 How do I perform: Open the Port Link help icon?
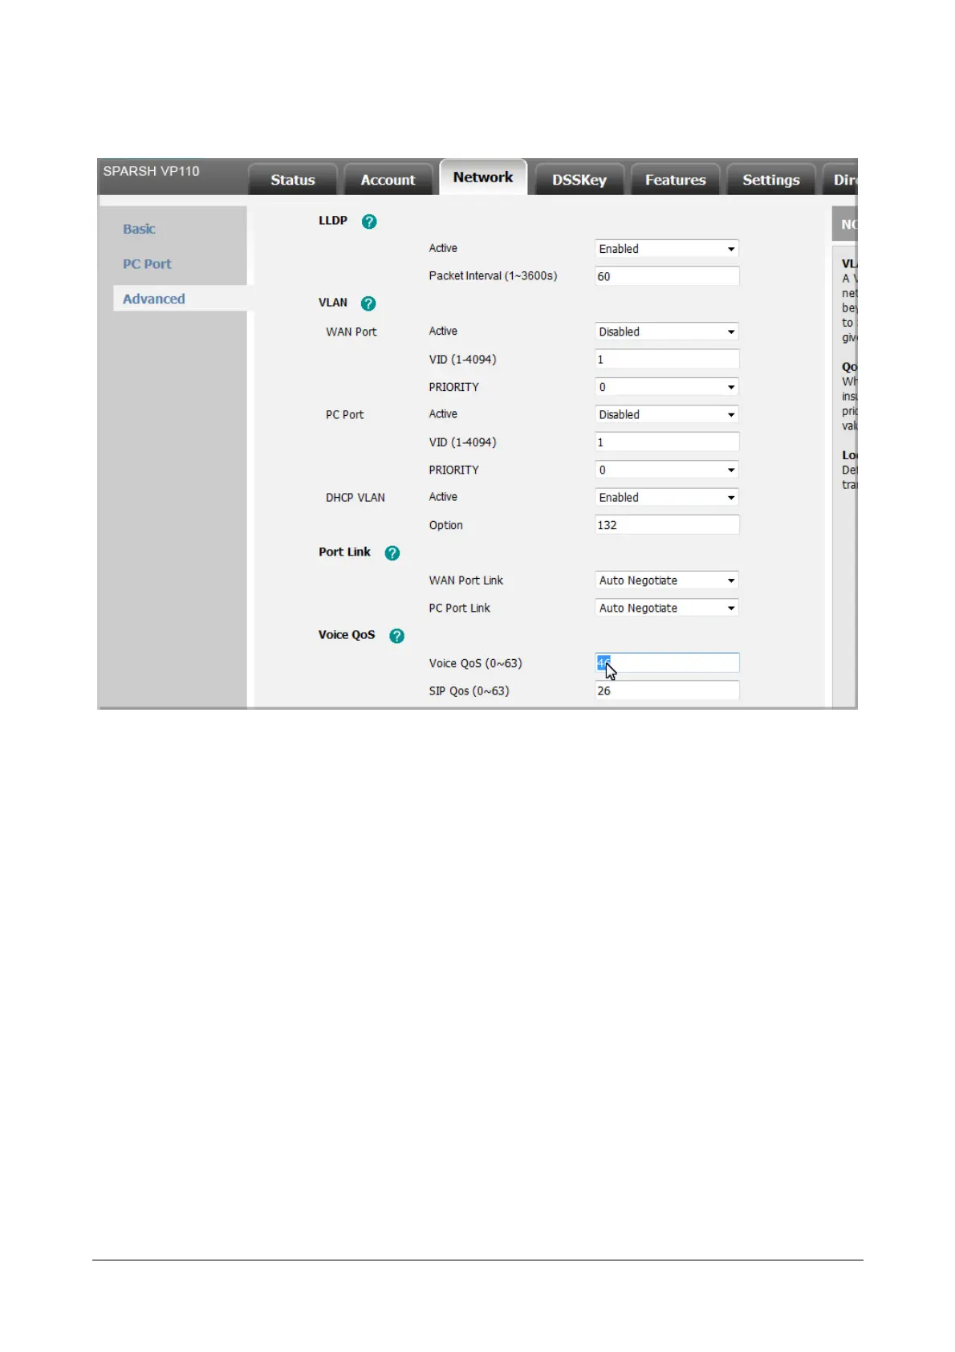[x=392, y=553]
